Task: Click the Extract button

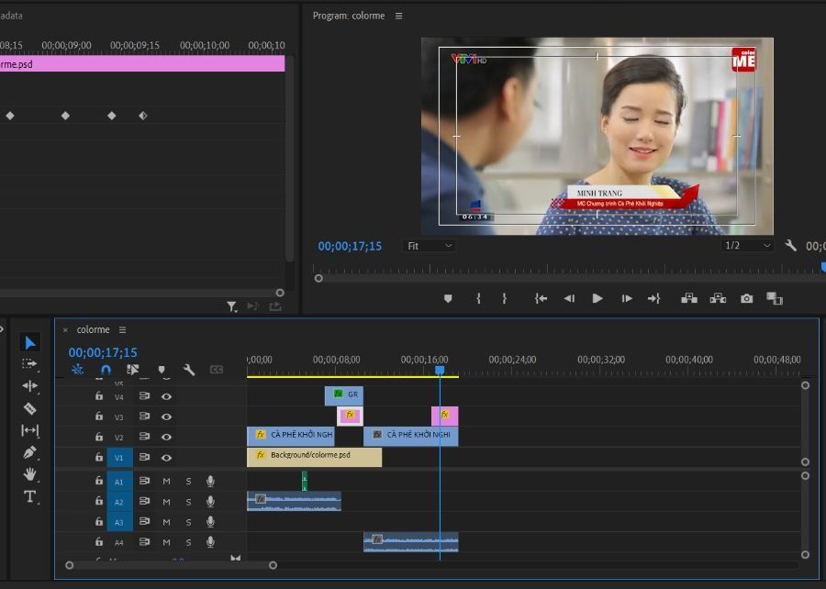Action: 718,298
